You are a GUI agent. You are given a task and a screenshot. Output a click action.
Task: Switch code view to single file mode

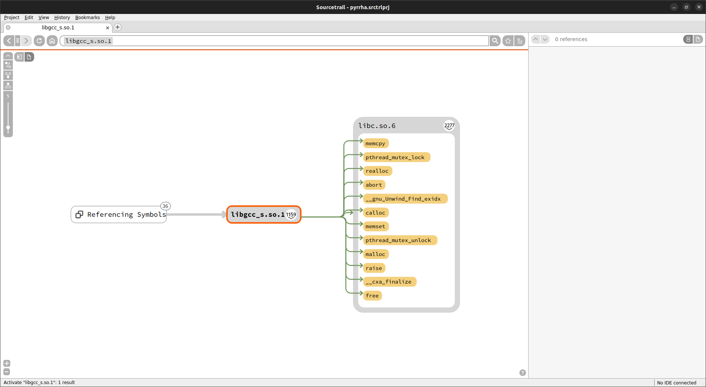(x=698, y=39)
